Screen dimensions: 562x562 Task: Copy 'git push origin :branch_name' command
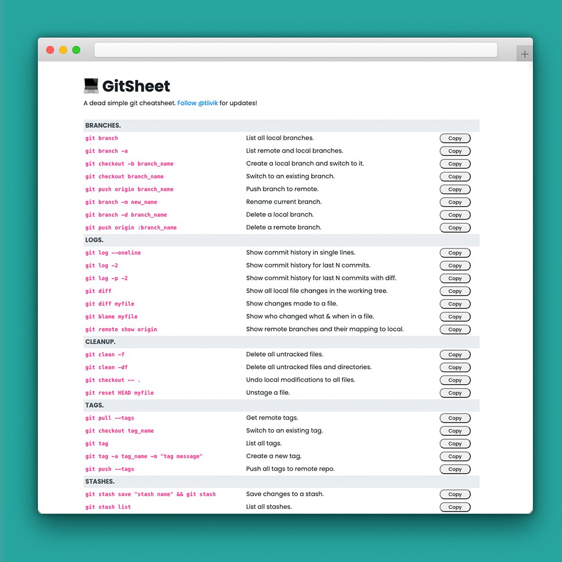coord(455,228)
